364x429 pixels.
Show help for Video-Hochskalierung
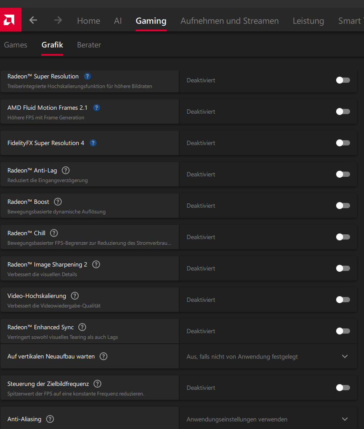[x=75, y=296]
